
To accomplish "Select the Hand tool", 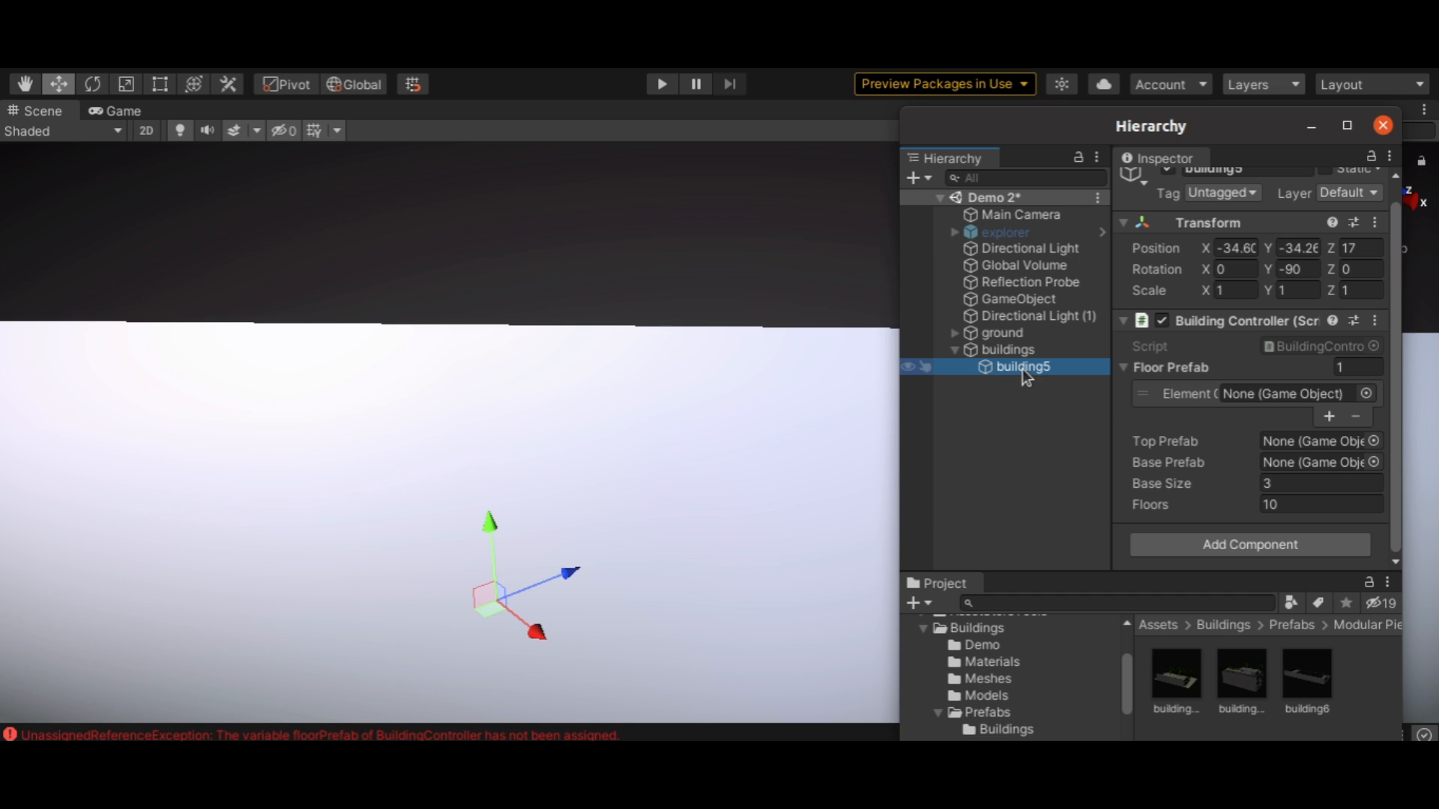I will point(25,84).
